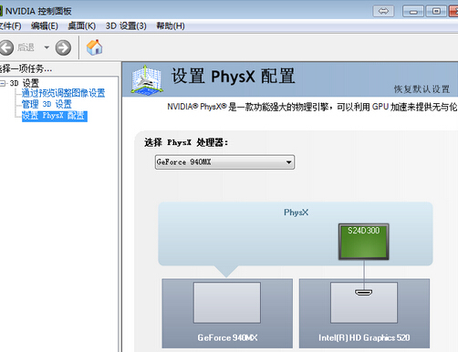This screenshot has height=352, width=458.
Task: Open the PhysX processor dropdown
Action: (x=224, y=162)
